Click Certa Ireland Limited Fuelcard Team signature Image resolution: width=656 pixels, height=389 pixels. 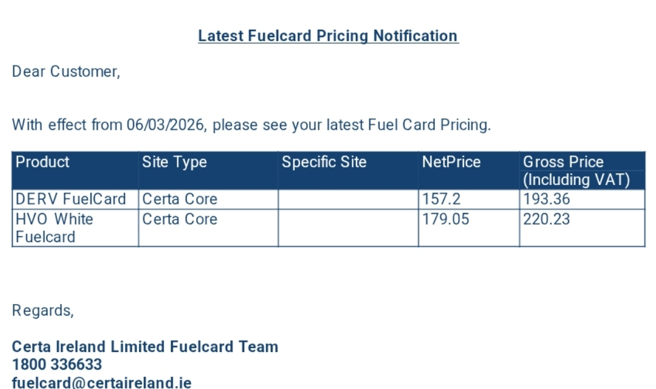pyautogui.click(x=145, y=347)
